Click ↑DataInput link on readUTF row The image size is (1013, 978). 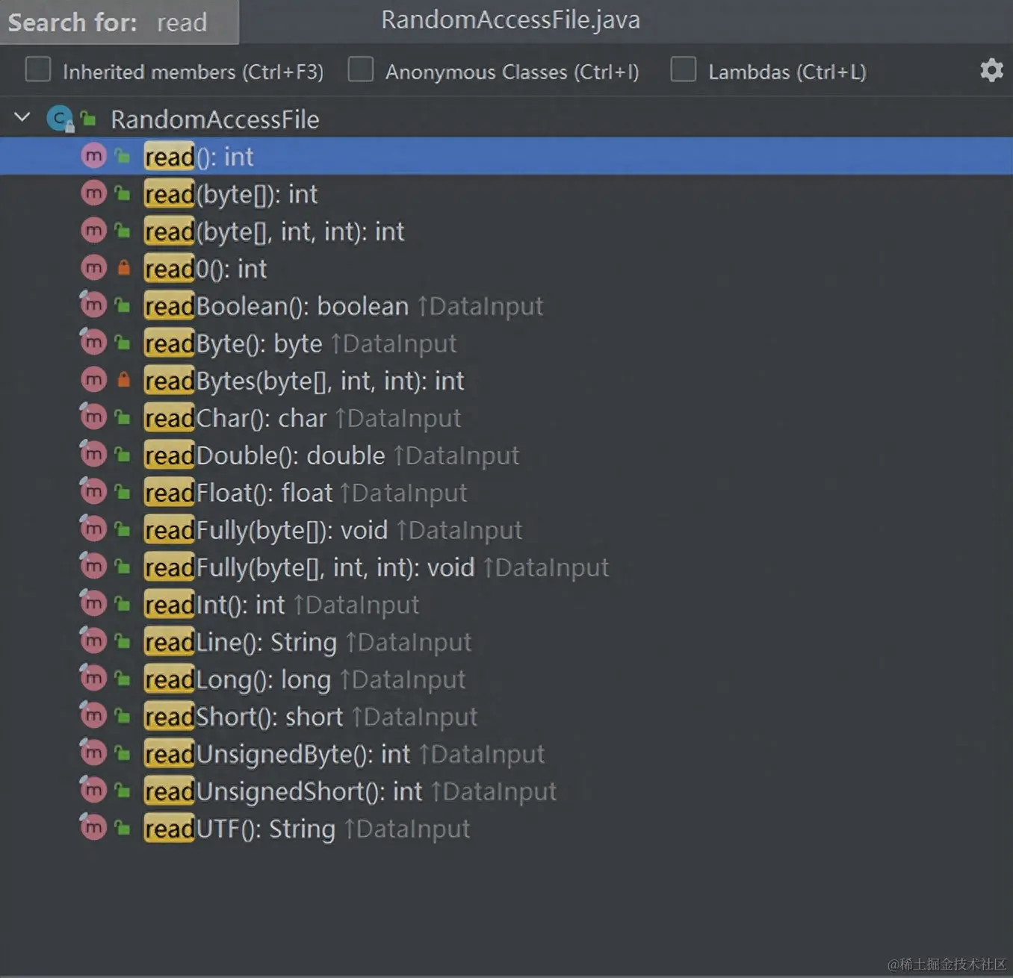pyautogui.click(x=407, y=829)
